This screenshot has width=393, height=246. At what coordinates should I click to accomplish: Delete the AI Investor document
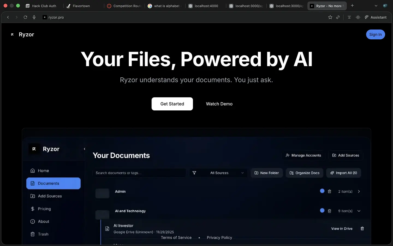(x=362, y=229)
